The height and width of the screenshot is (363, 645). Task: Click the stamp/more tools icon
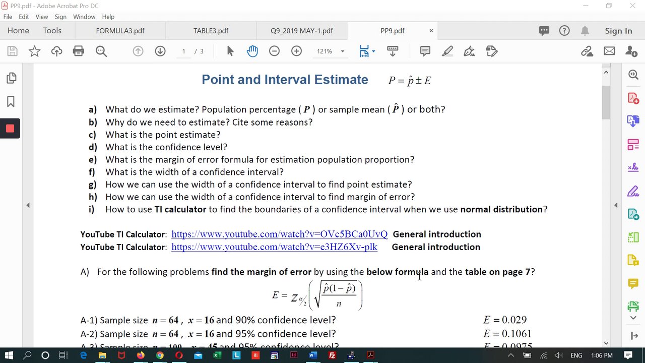(492, 51)
